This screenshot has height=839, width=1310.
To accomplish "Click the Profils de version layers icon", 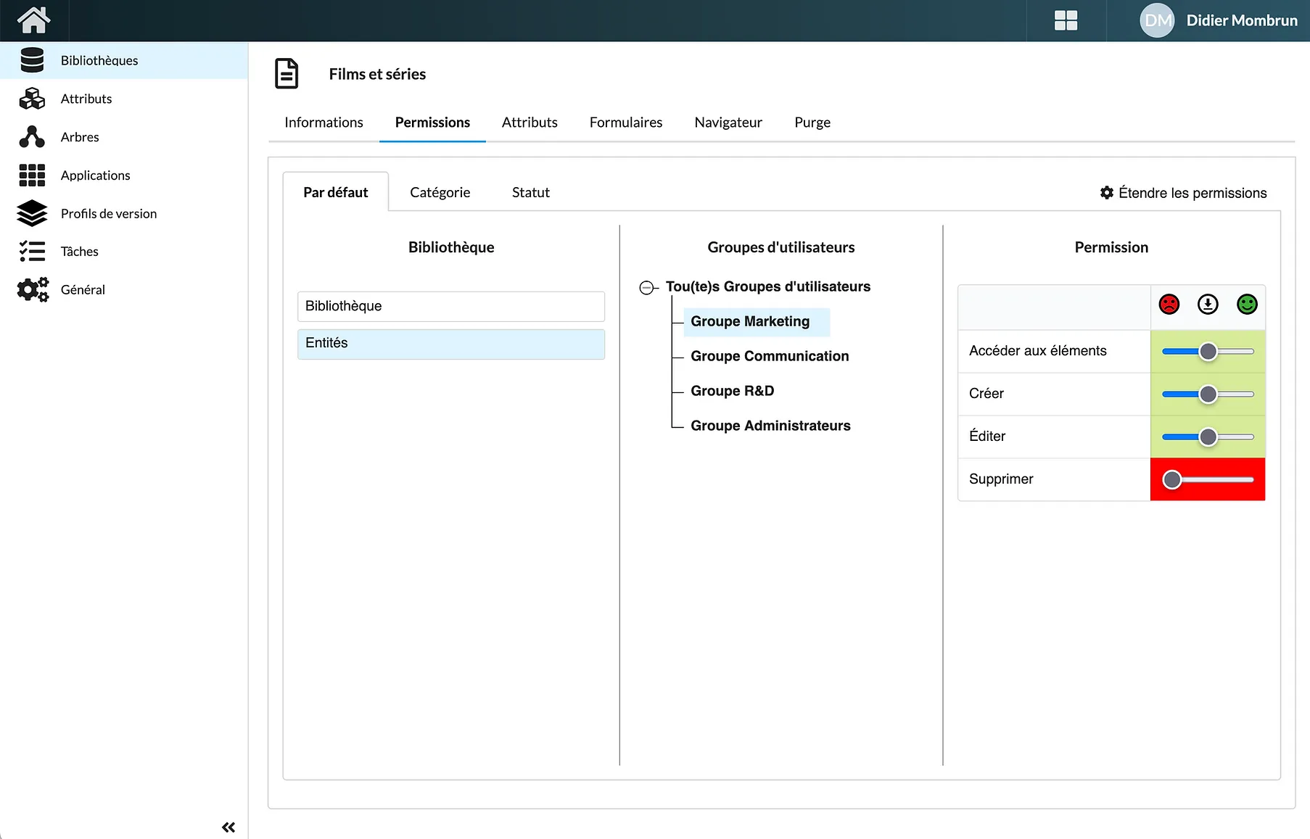I will (32, 213).
